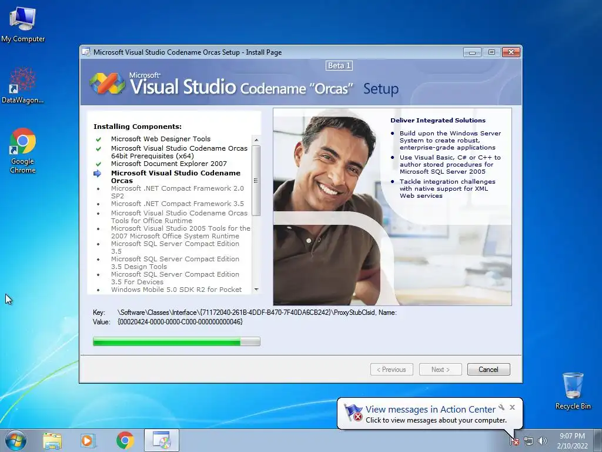Click the green installation progress bar

point(176,341)
